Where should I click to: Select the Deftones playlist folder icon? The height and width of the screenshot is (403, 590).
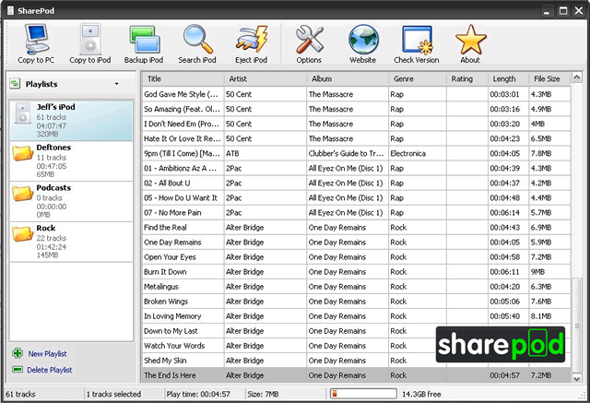coord(22,153)
